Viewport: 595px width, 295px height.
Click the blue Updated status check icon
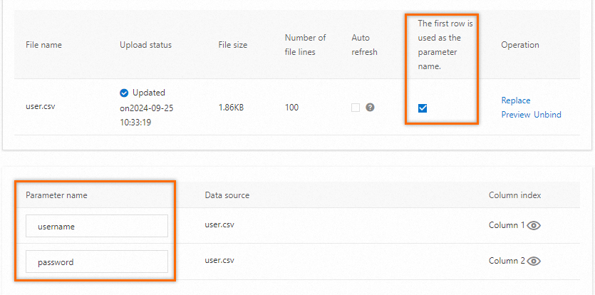[124, 93]
